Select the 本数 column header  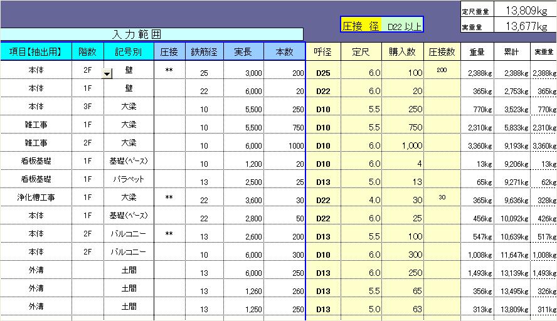(x=284, y=52)
